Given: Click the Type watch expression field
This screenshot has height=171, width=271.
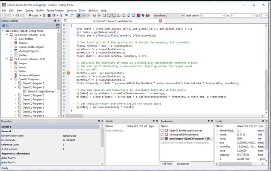Looking at the screenshot, I should coord(116,131).
